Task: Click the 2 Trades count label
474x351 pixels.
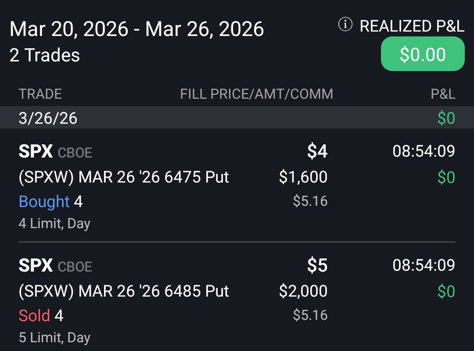Action: [x=44, y=56]
